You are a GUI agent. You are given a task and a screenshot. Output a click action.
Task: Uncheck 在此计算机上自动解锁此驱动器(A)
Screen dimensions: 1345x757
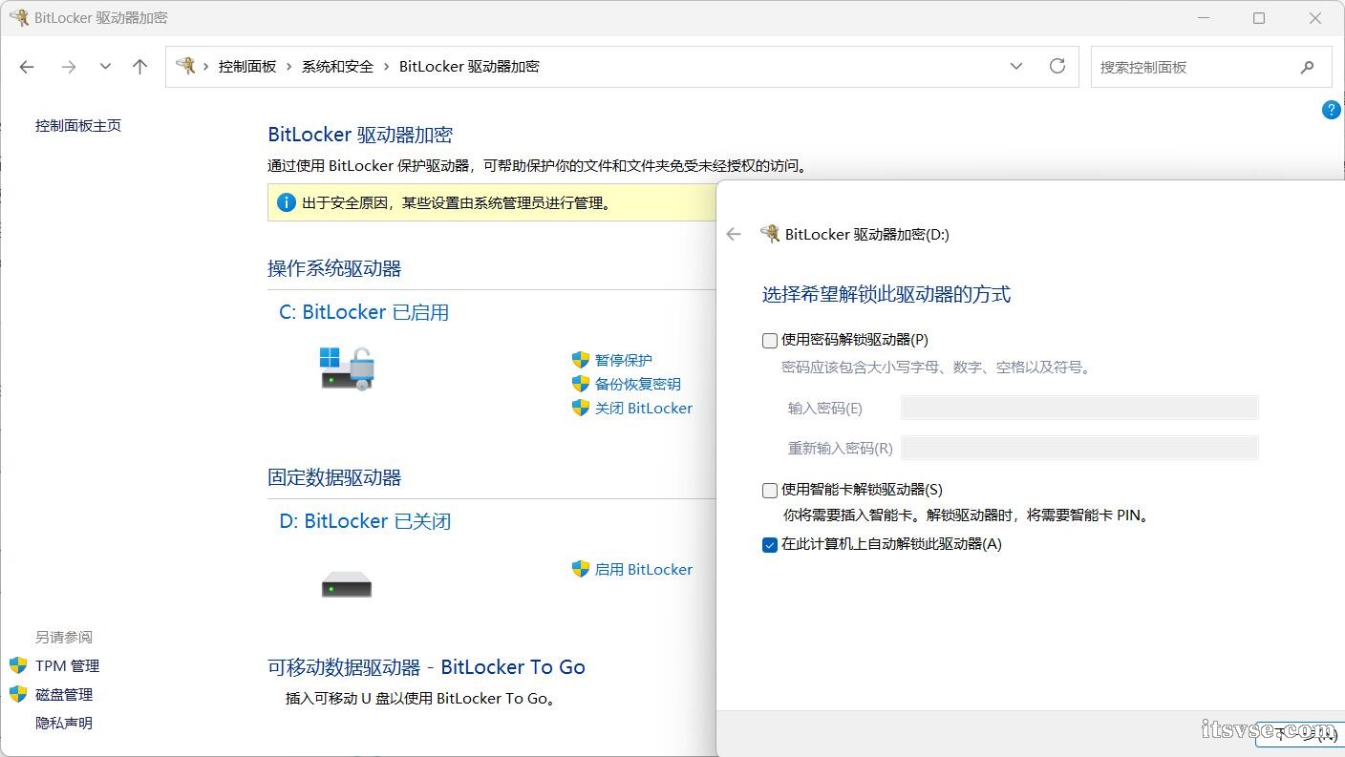pyautogui.click(x=770, y=545)
